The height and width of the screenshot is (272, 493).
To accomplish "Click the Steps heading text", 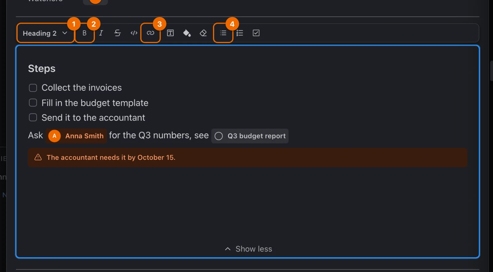I will click(42, 69).
